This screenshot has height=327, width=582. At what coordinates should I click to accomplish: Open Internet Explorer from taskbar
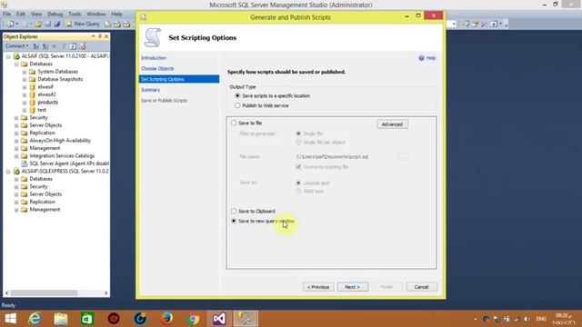click(35, 319)
